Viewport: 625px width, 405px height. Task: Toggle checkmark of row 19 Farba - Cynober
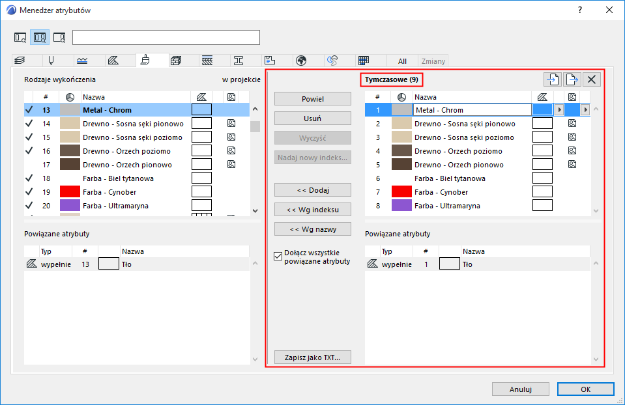pyautogui.click(x=29, y=192)
